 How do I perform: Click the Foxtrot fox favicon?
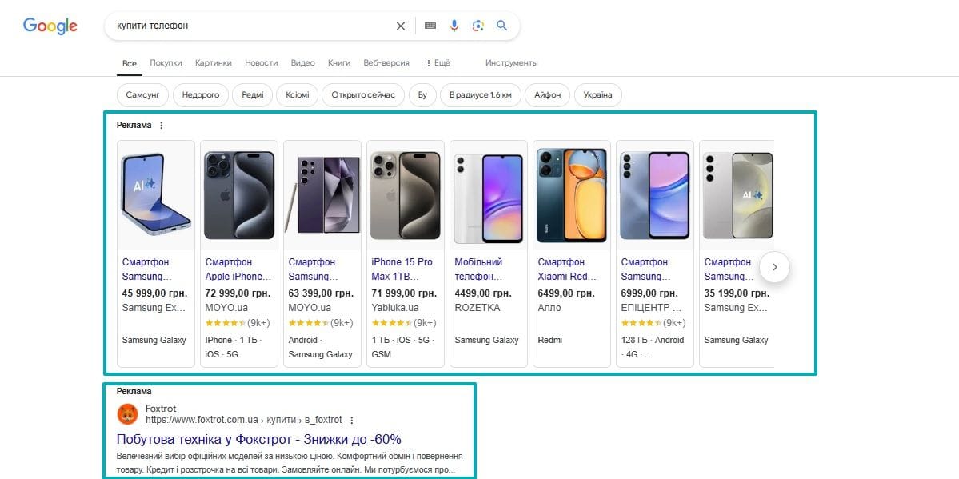coord(128,415)
